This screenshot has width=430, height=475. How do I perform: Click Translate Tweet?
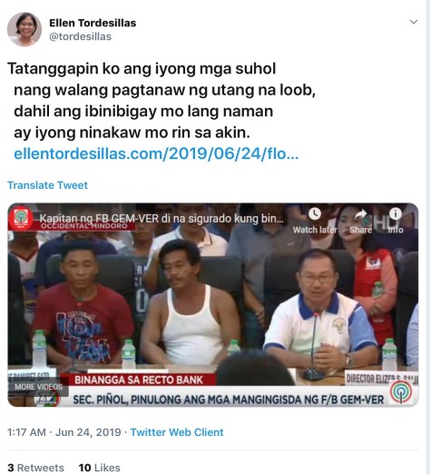click(x=47, y=185)
